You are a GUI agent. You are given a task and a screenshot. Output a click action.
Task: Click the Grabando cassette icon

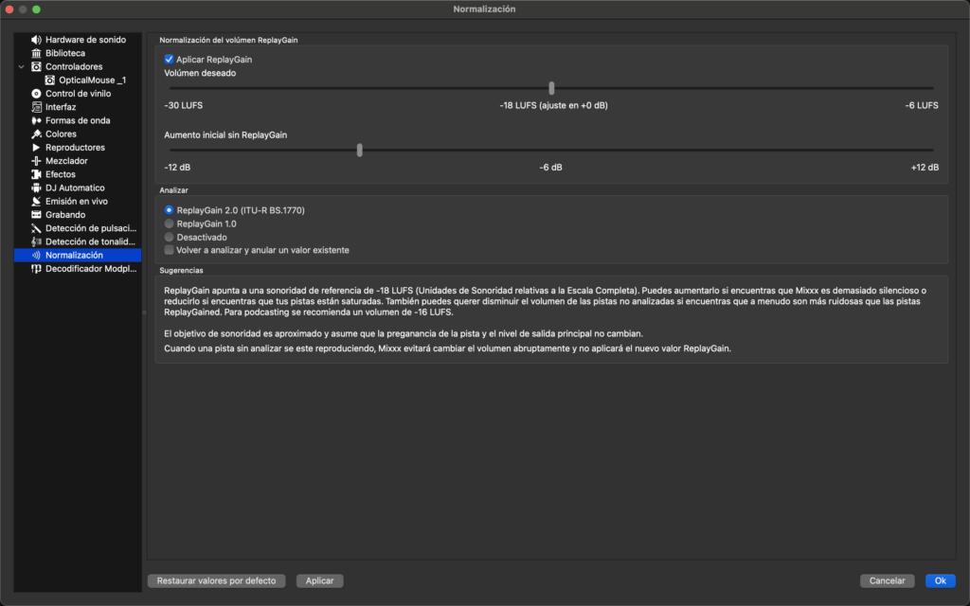[x=37, y=215]
